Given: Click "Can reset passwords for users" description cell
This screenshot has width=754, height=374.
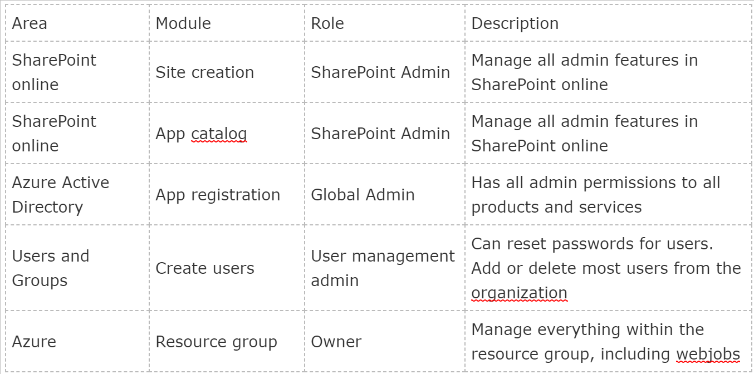Looking at the screenshot, I should tap(607, 268).
